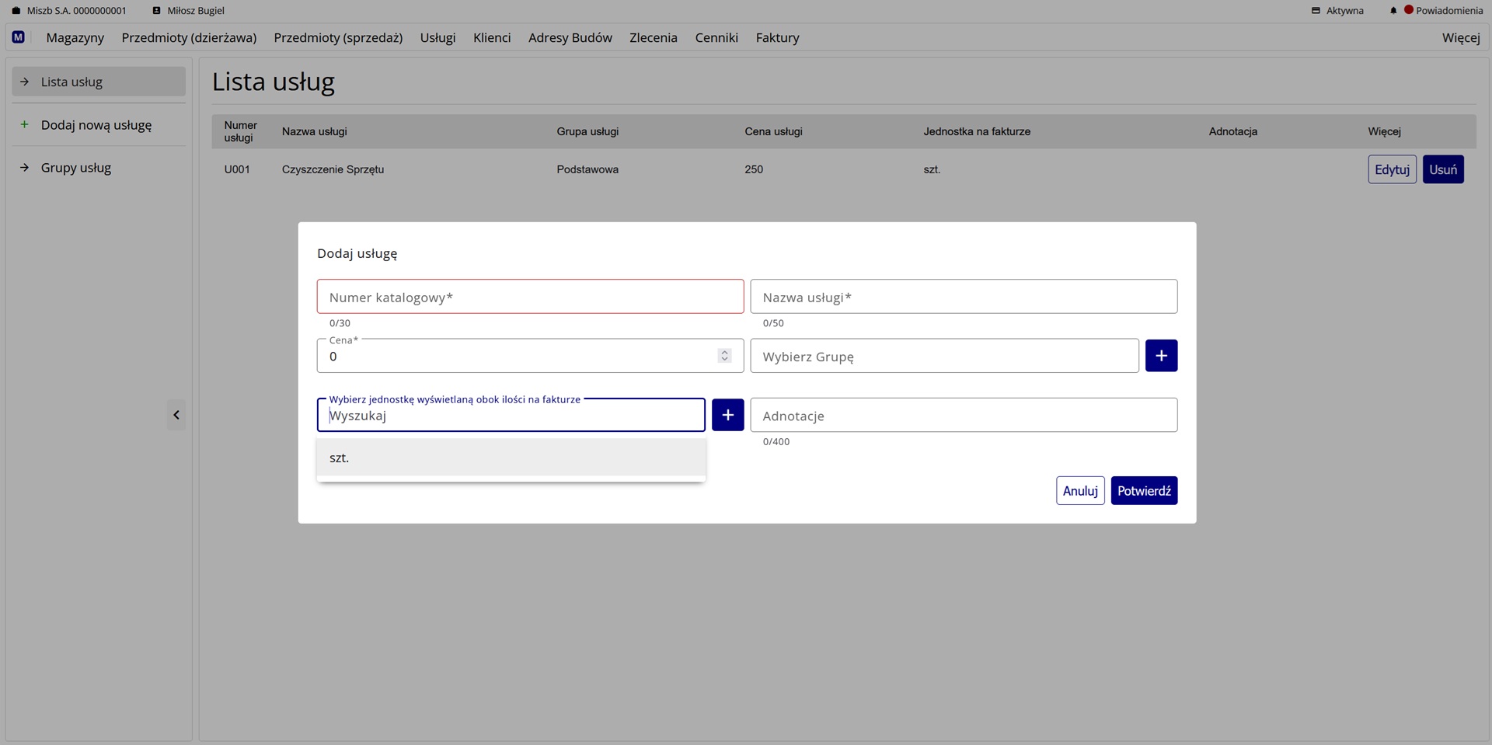Click the Numer katalogowy input field
Viewport: 1492px width, 745px height.
[x=530, y=297]
